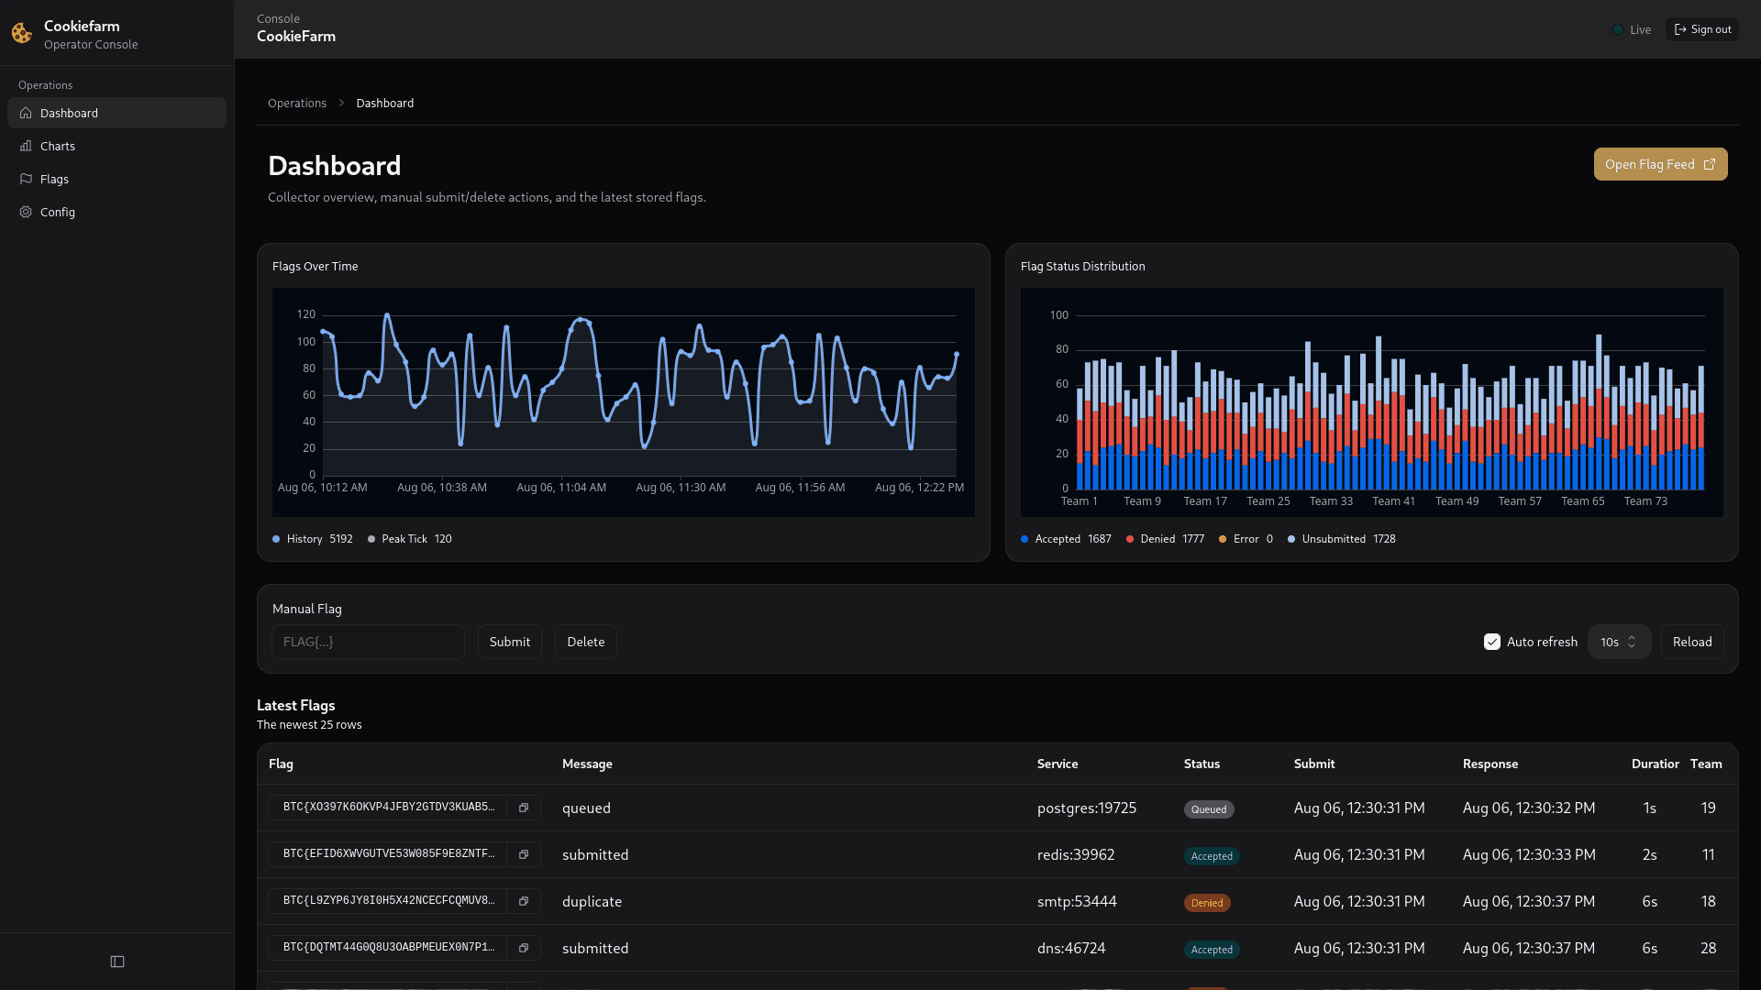Copy the duplicate BTC flag value
This screenshot has width=1761, height=990.
pos(524,901)
